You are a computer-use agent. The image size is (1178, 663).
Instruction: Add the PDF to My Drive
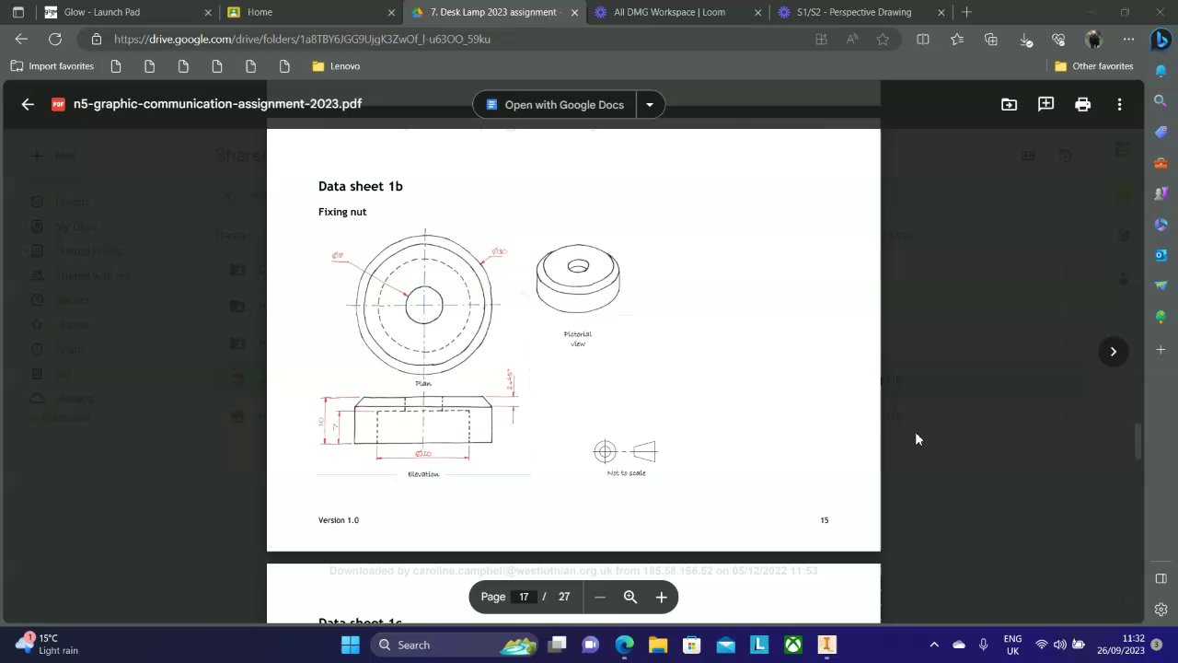click(x=1009, y=104)
